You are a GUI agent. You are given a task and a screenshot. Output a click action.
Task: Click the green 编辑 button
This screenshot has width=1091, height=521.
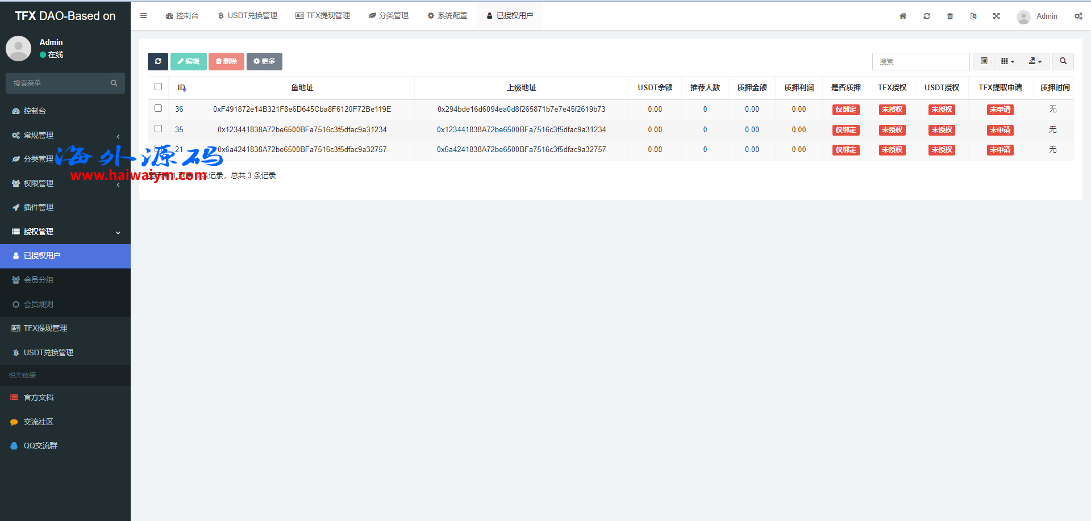pos(188,61)
